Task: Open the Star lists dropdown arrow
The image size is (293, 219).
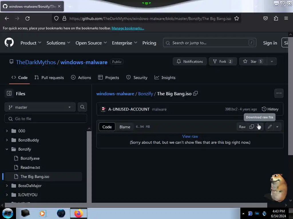Action: coord(272,62)
